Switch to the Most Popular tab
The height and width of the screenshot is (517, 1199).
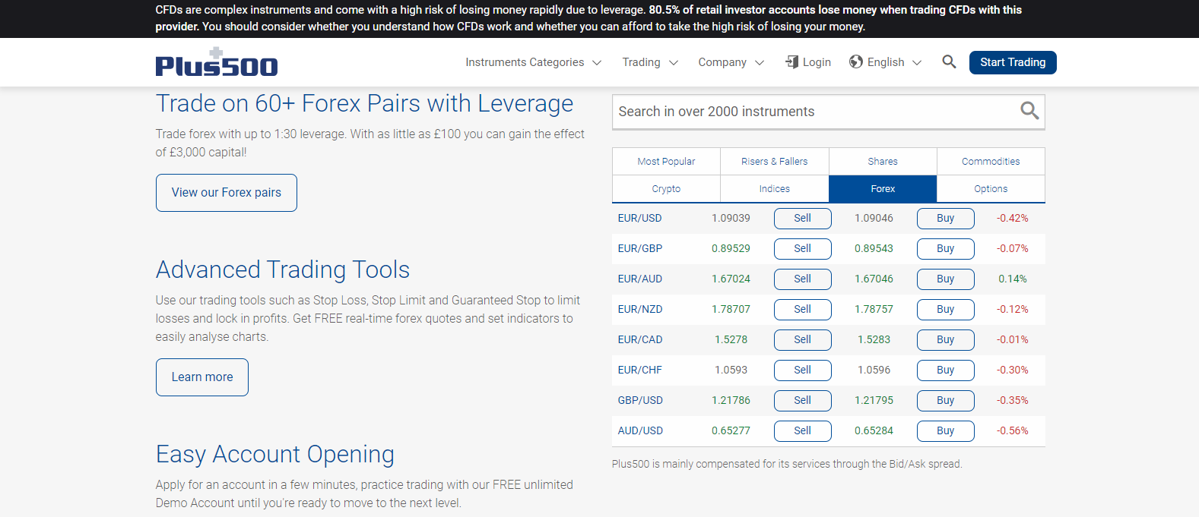pos(666,162)
